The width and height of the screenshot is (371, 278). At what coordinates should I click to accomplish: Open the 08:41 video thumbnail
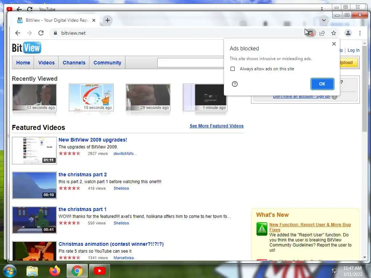34,220
